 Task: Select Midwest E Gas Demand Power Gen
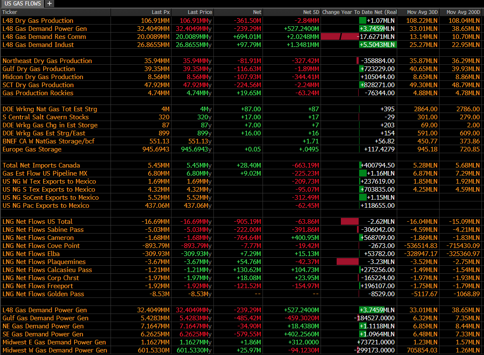54,342
